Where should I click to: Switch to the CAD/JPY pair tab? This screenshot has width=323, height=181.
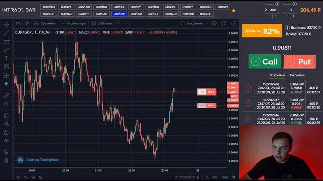pos(84,14)
